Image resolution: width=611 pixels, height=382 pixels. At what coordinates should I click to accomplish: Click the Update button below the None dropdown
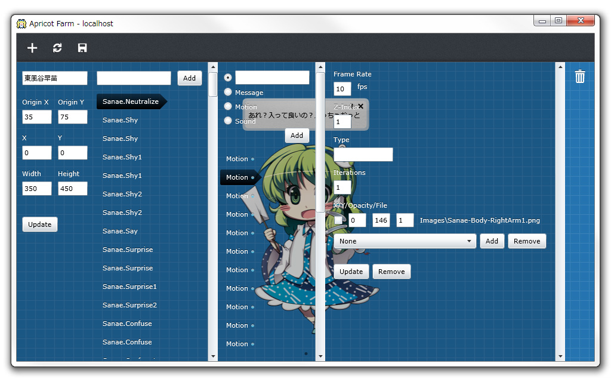pos(351,272)
